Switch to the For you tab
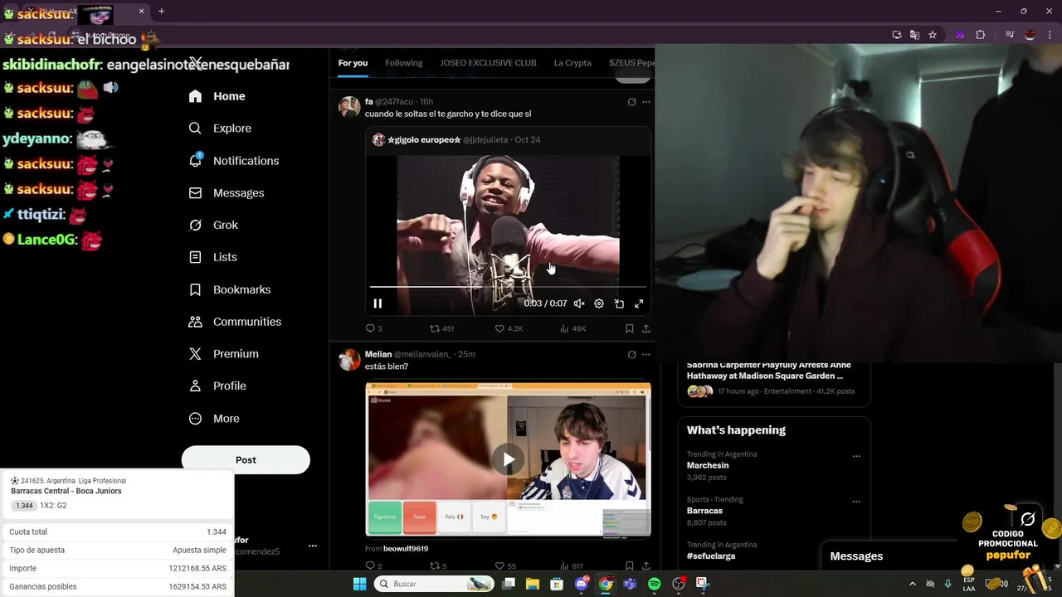This screenshot has width=1062, height=597. pyautogui.click(x=353, y=63)
